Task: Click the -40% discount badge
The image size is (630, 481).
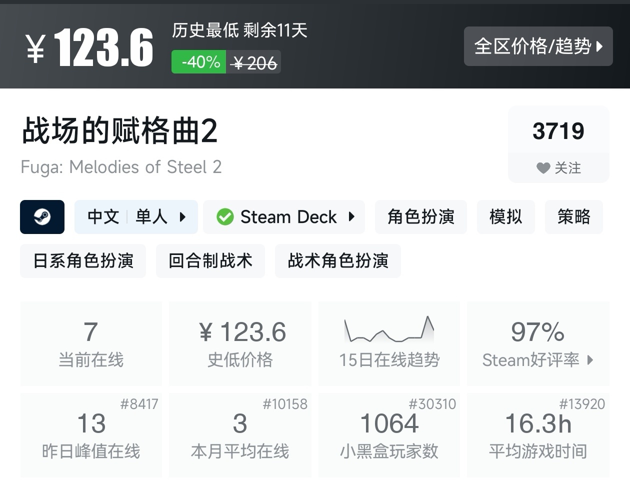Action: 199,62
